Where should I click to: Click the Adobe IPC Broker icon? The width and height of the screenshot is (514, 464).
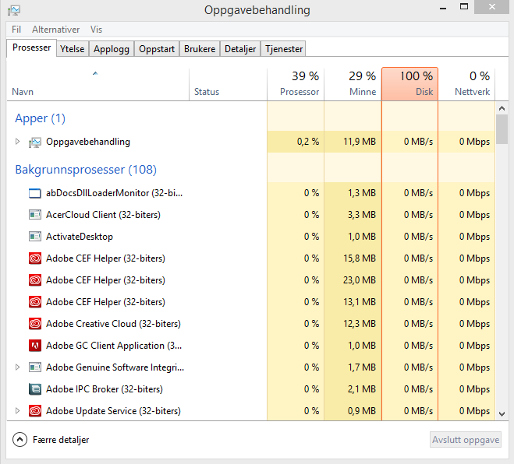pos(35,389)
